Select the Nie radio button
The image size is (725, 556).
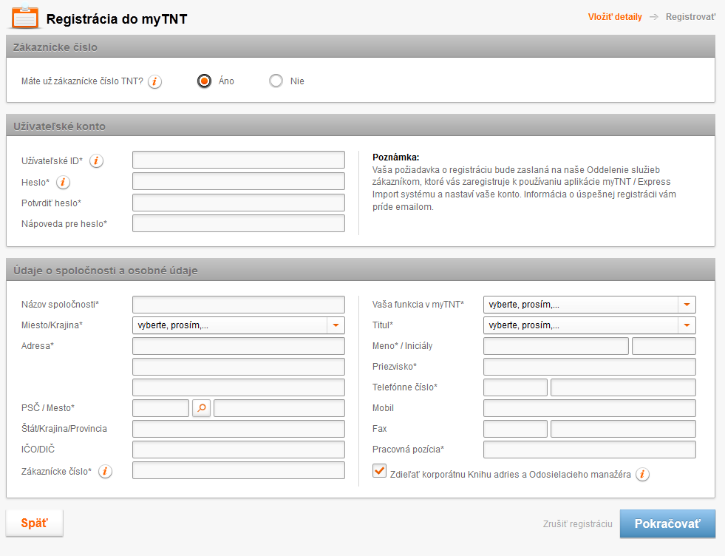click(x=276, y=81)
